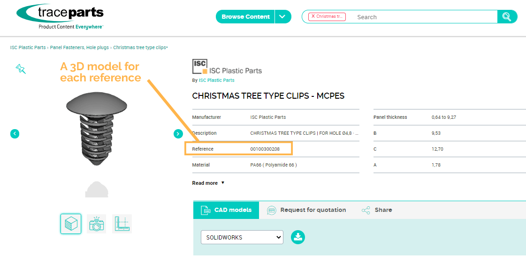Click the TraceParts logo

(60, 17)
